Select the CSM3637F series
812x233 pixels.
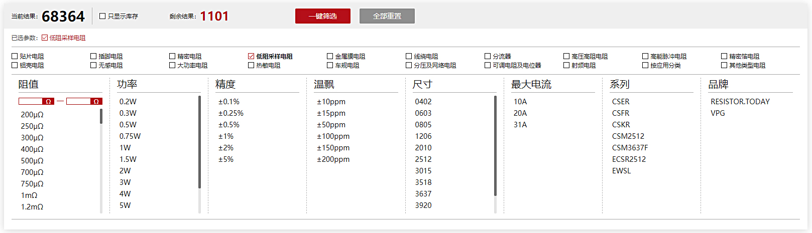pyautogui.click(x=630, y=148)
